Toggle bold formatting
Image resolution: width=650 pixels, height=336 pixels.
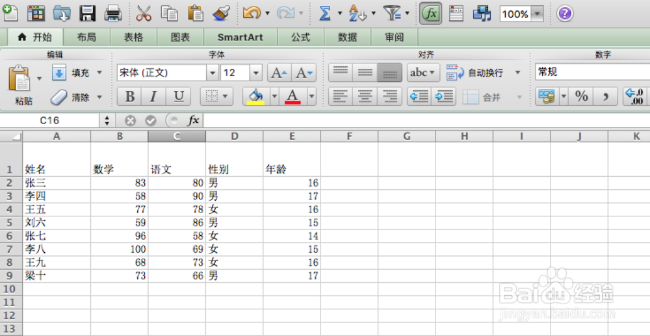(129, 97)
